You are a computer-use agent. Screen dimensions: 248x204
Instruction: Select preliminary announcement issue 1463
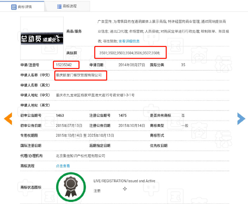point(60,115)
